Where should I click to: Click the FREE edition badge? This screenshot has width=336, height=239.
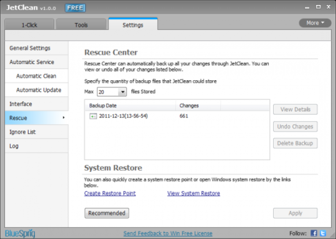tap(75, 8)
